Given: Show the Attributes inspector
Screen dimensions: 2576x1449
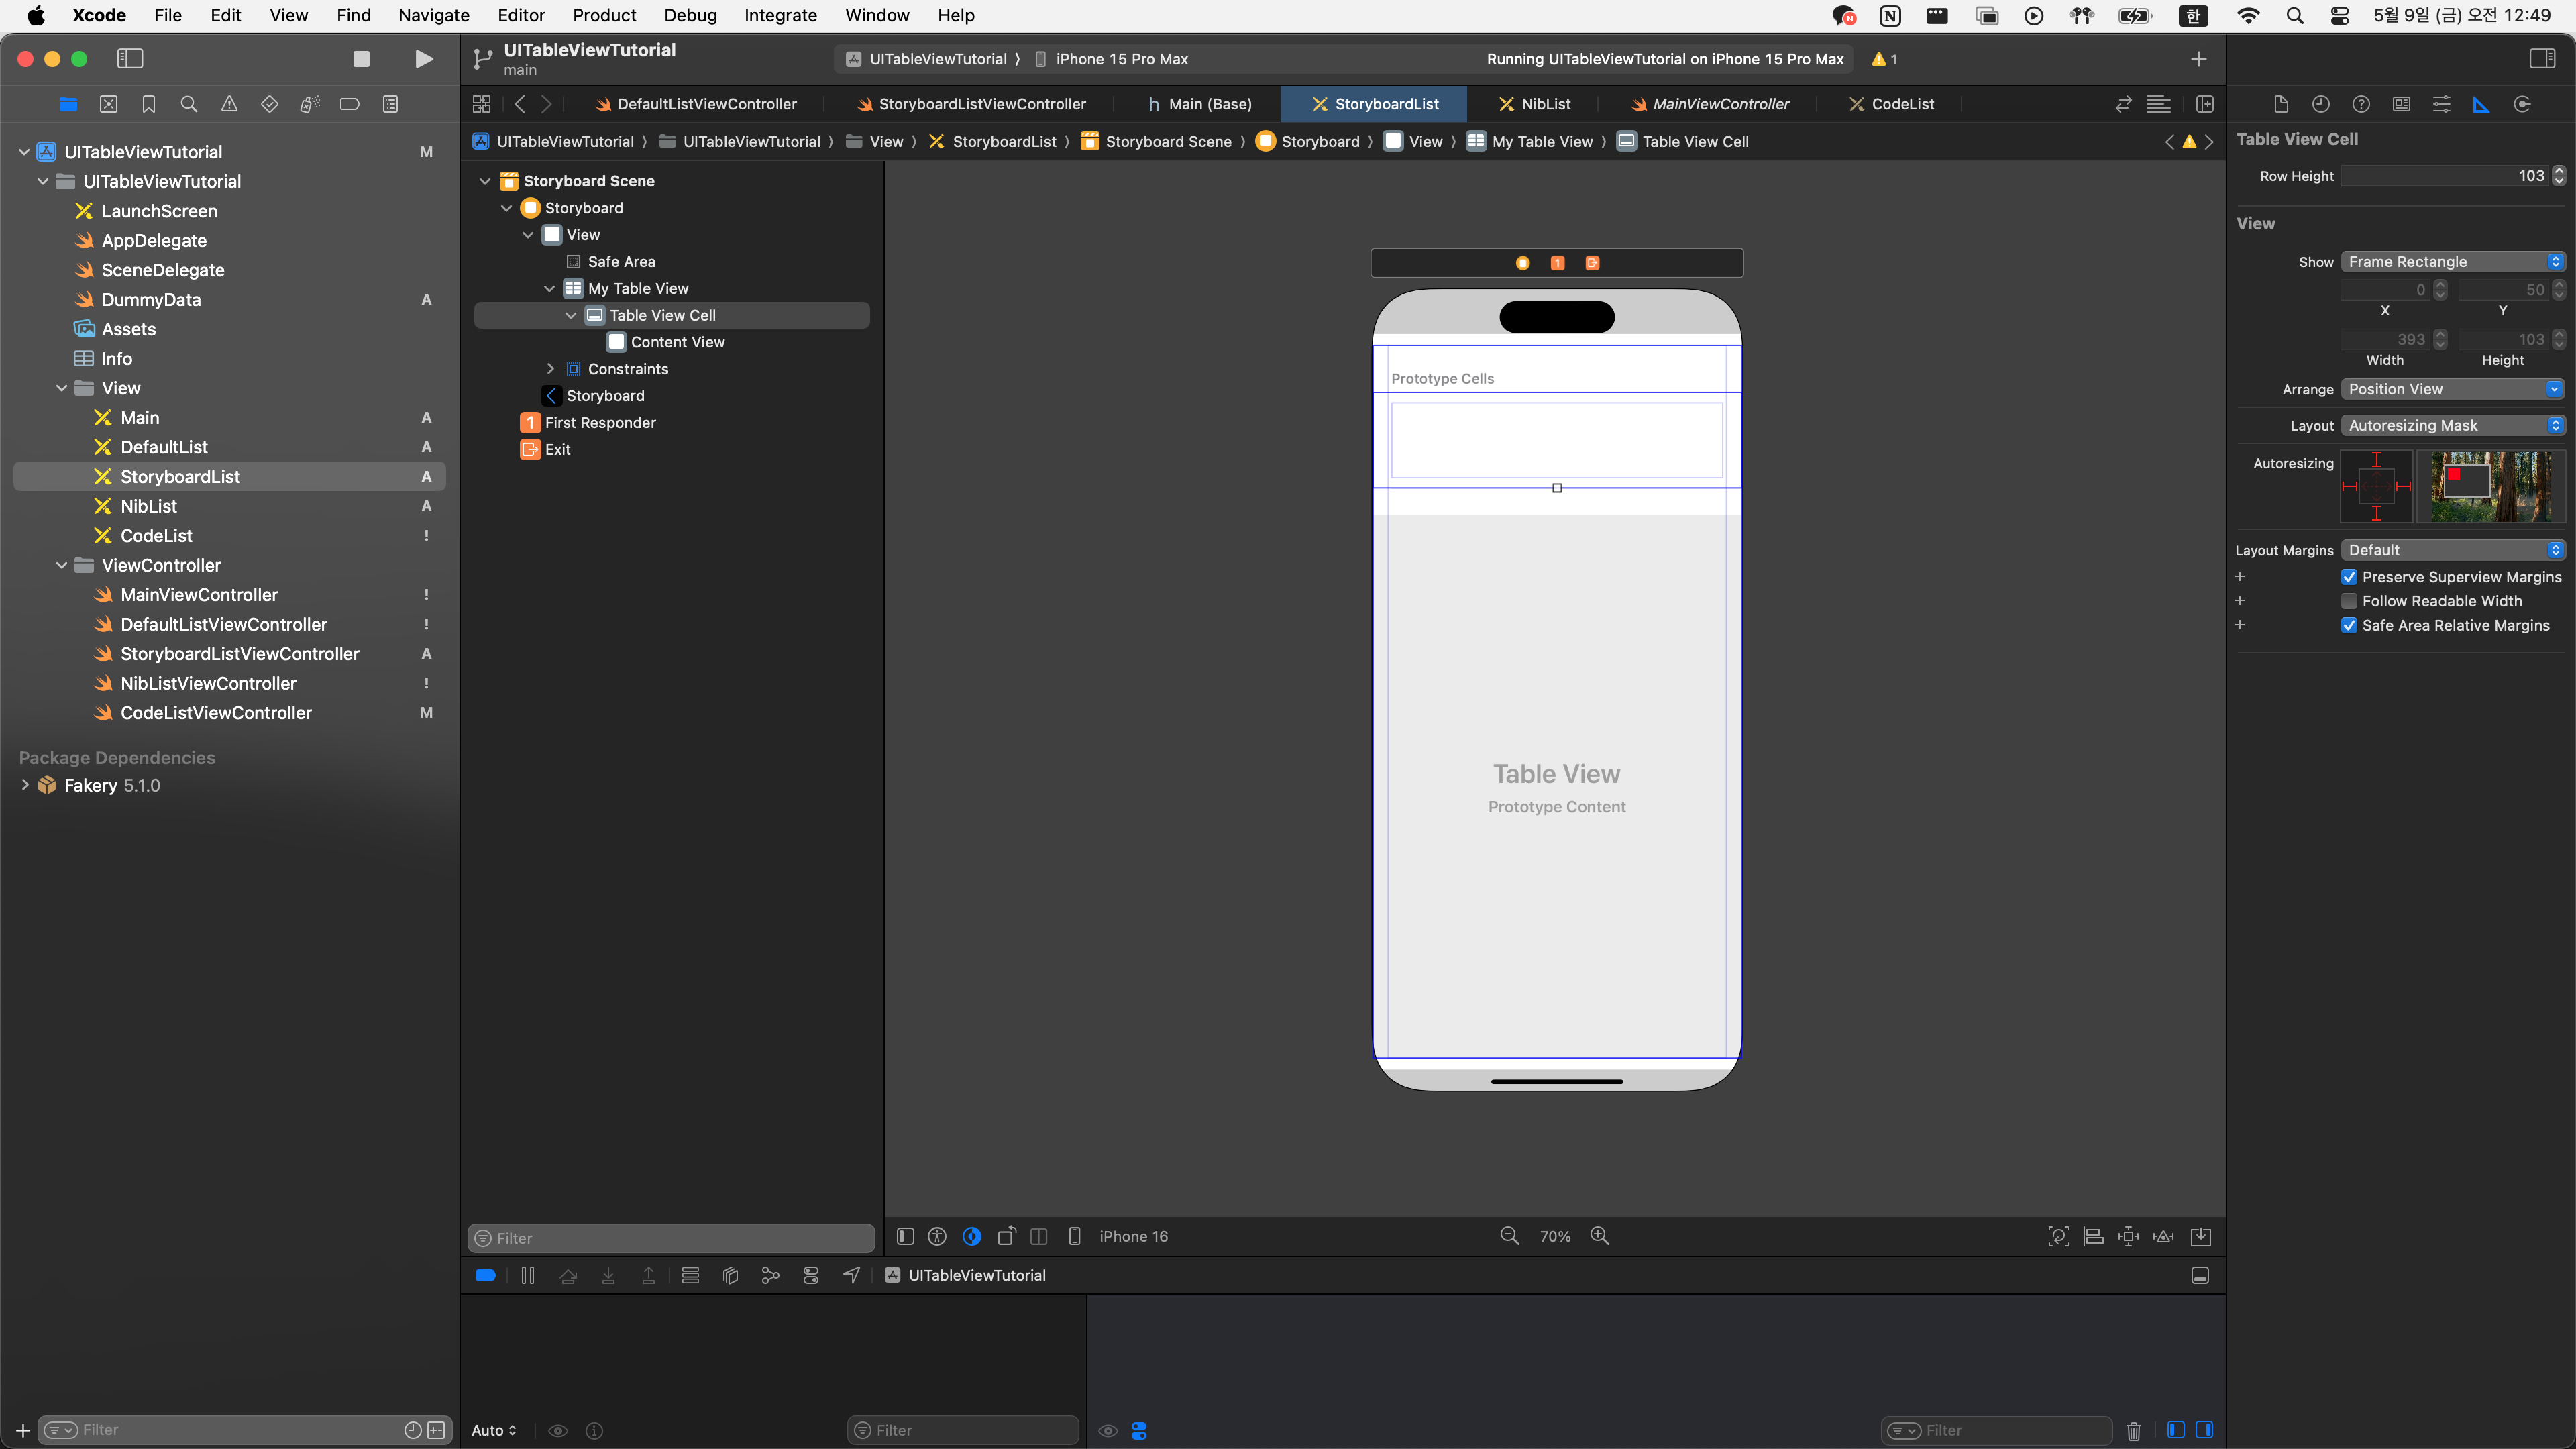Looking at the screenshot, I should 2441,104.
